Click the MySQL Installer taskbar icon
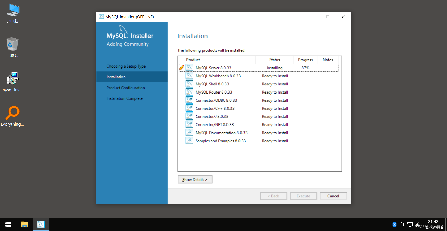Screen dimensions: 447x231 pos(41,225)
